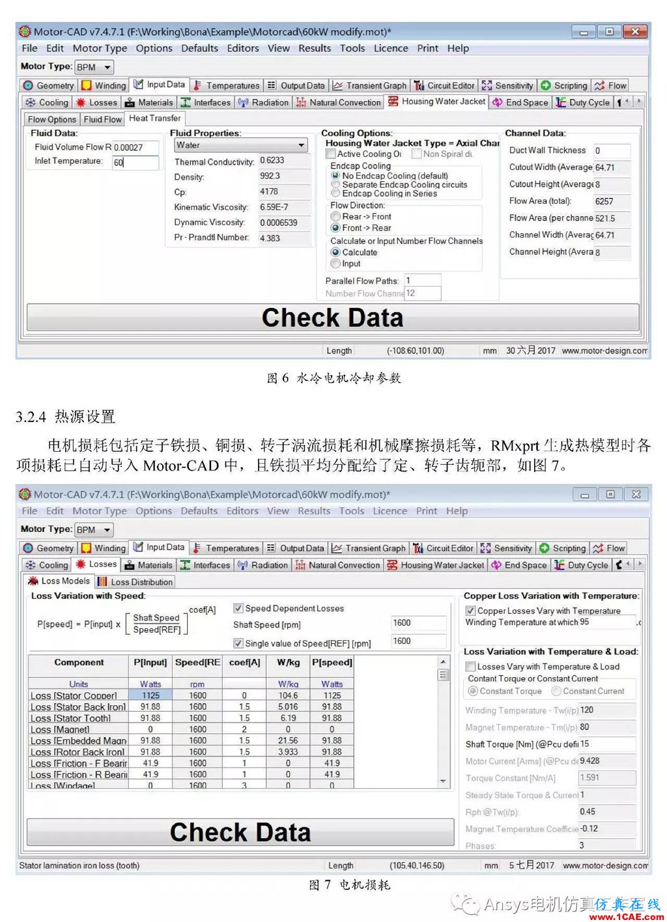Open Tools menu in bottom window
This screenshot has height=922, width=667.
352,511
